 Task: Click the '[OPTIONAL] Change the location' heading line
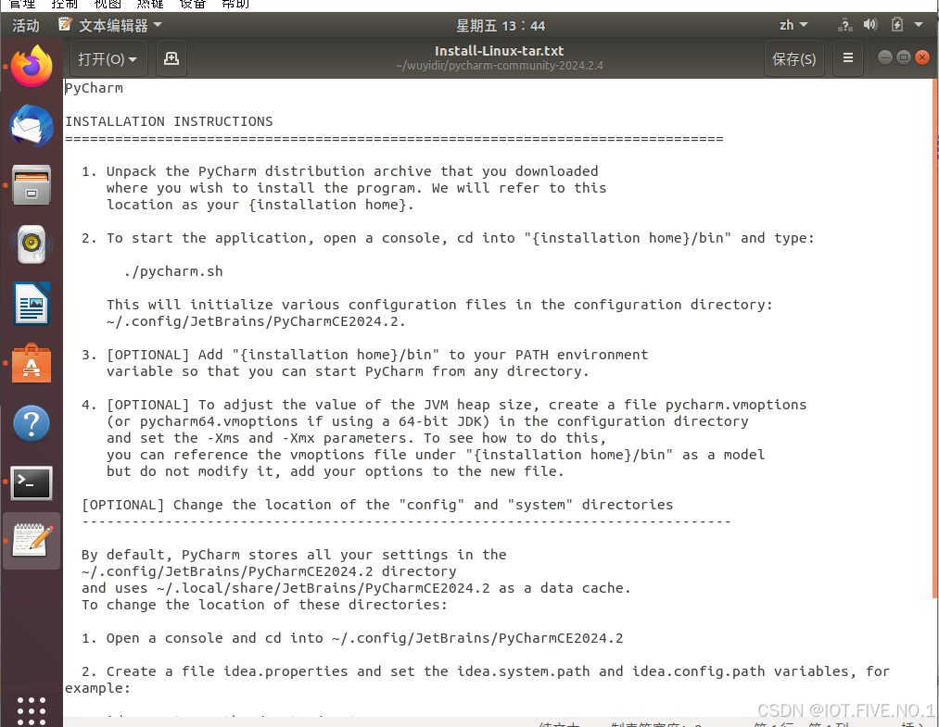tap(377, 505)
